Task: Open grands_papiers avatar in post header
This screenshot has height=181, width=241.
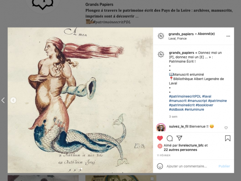Action: click(x=161, y=36)
